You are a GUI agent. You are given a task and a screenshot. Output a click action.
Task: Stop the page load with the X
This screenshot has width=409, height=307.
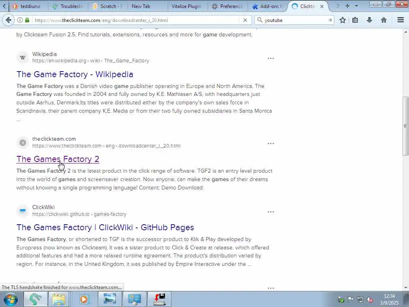245,20
